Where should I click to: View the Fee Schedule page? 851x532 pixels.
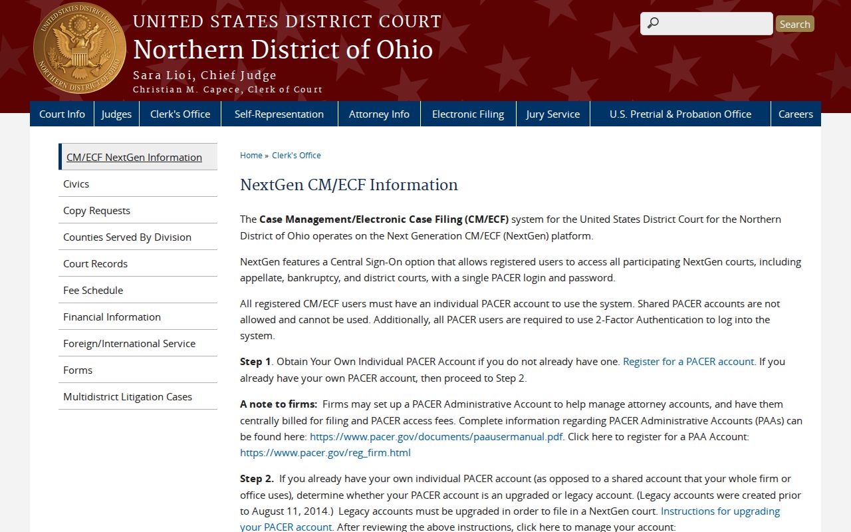click(x=138, y=290)
